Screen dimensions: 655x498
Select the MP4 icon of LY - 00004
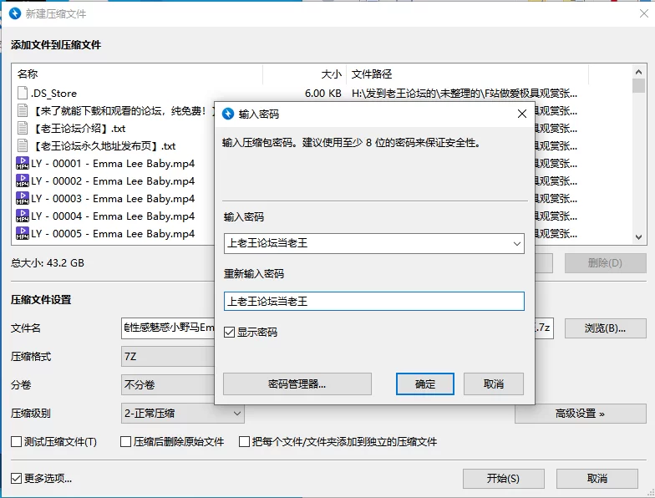coord(23,216)
